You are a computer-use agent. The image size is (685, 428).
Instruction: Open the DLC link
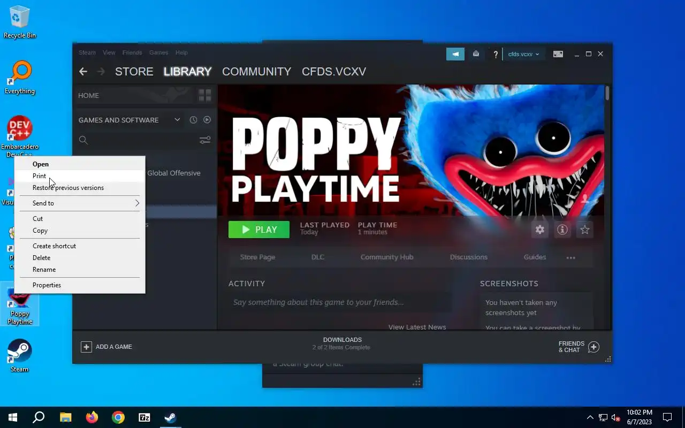point(318,257)
